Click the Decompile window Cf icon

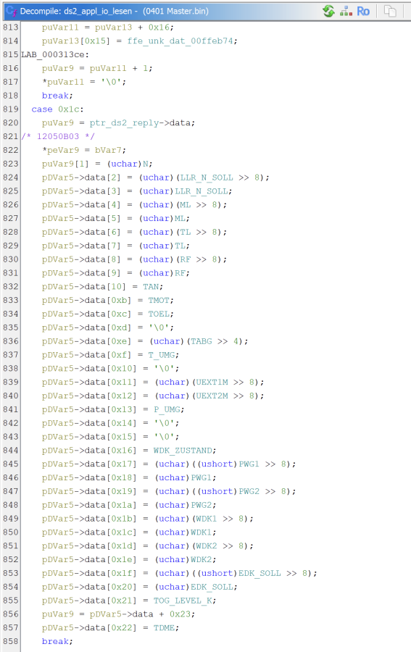coord(11,11)
